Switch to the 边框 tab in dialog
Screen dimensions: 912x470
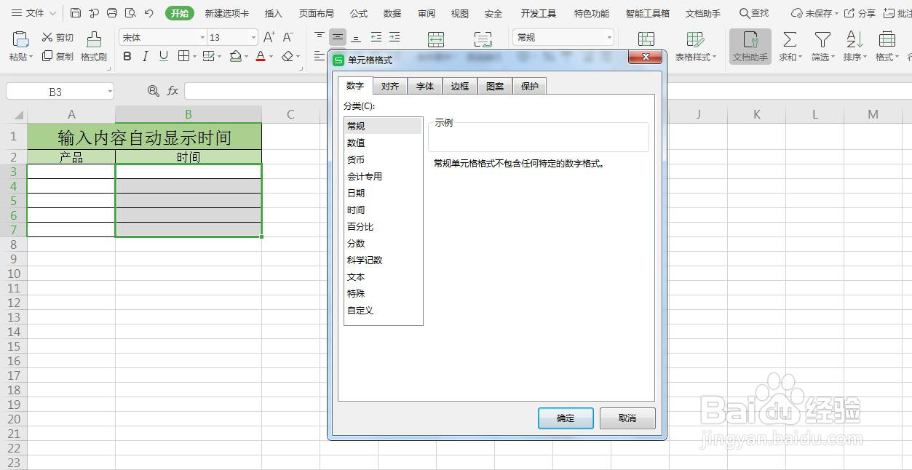(x=460, y=86)
